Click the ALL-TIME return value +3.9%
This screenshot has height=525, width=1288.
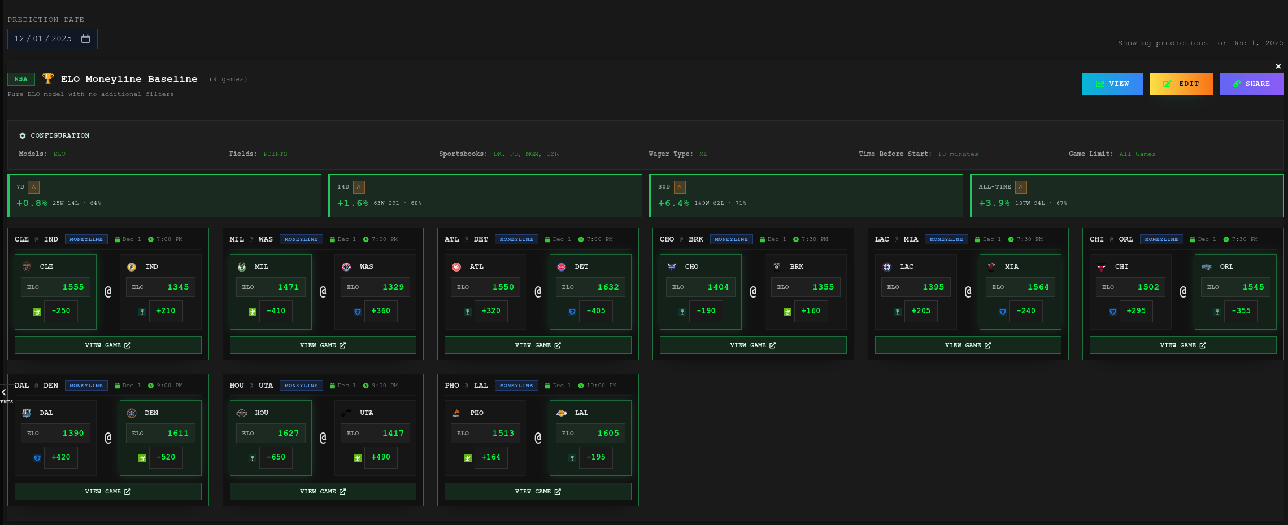click(994, 203)
